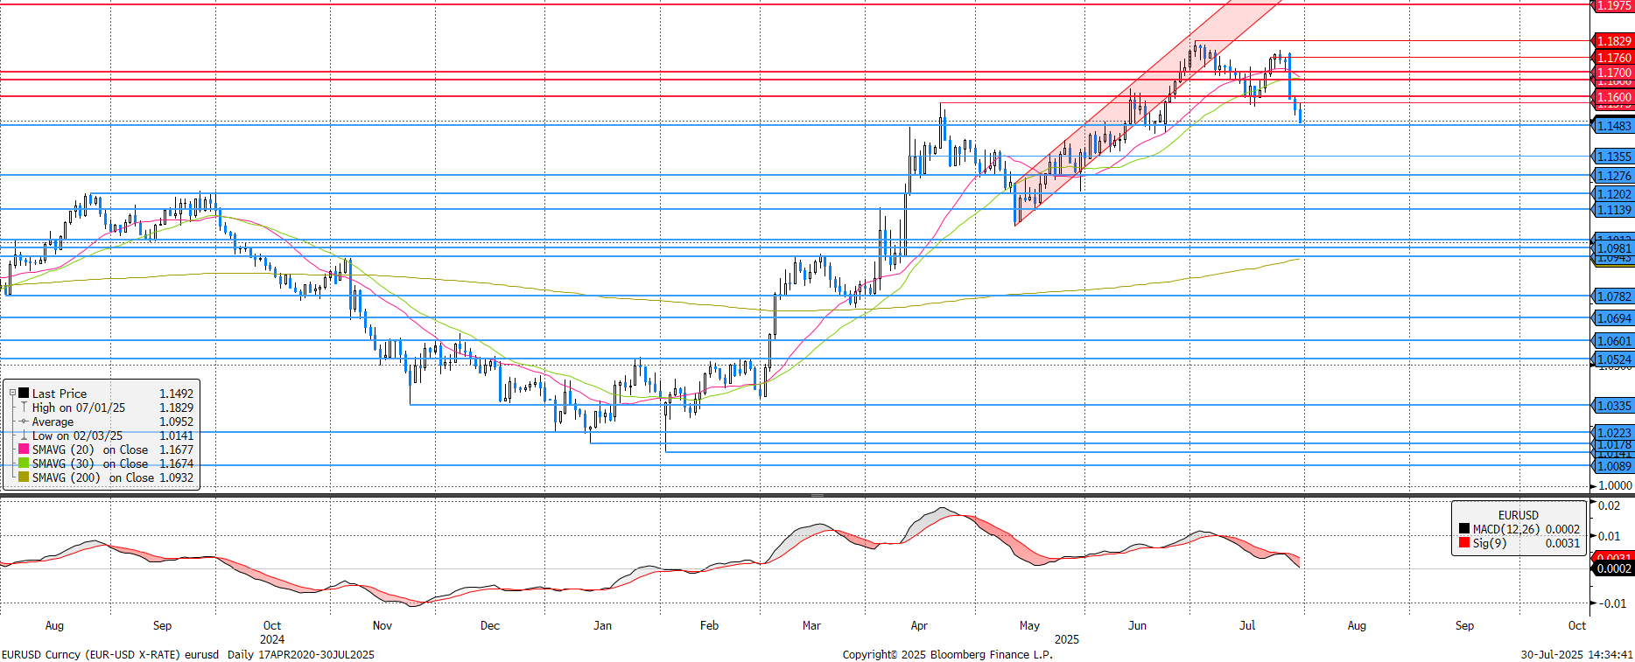Click the blue 1.0335 price tag
Screen dimensions: 1635x662
1612,406
